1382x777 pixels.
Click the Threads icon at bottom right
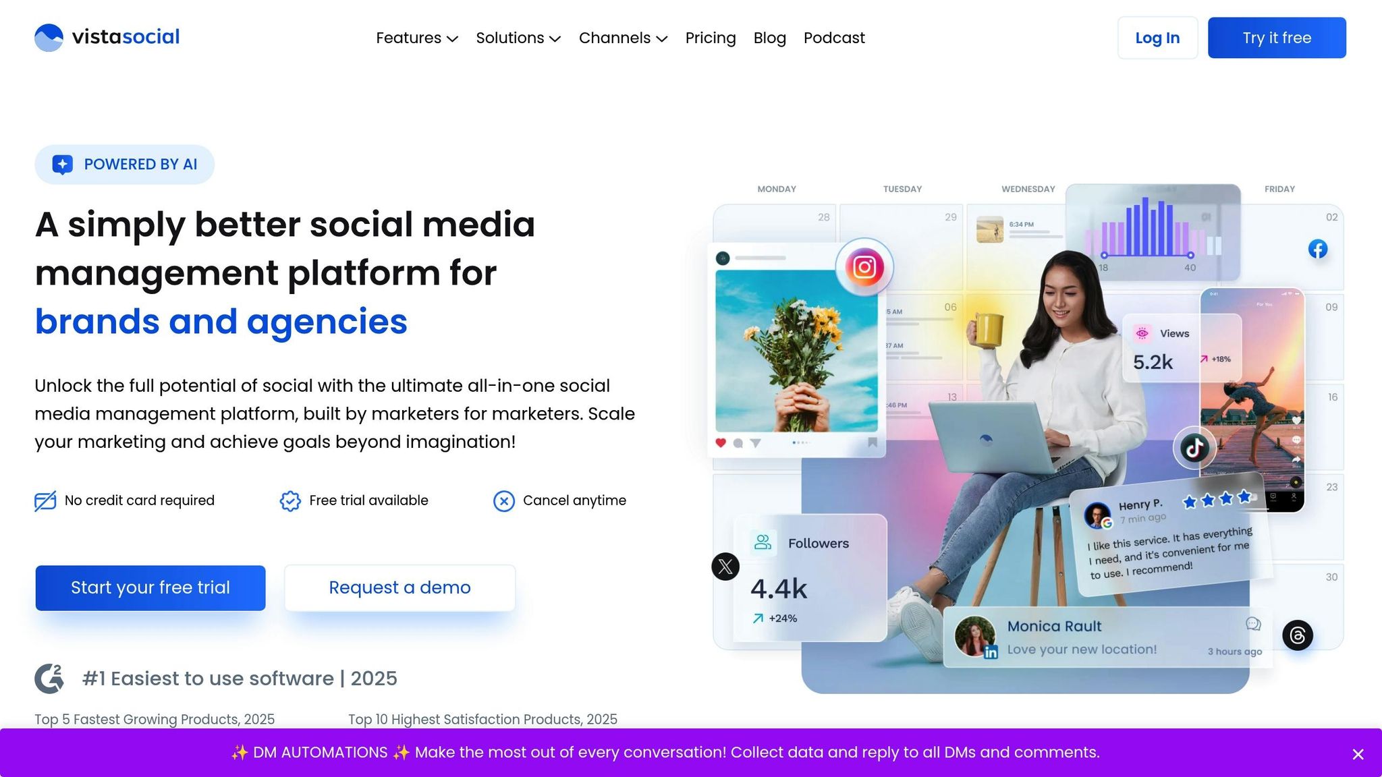coord(1298,635)
